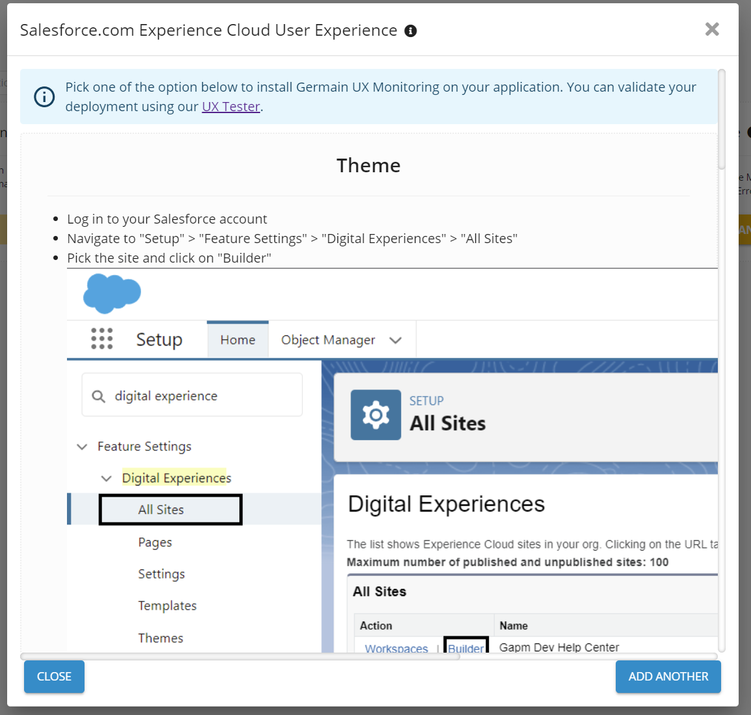Click the horizontal scrollbar under instructions
Screen dimensions: 751x715
click(241, 656)
